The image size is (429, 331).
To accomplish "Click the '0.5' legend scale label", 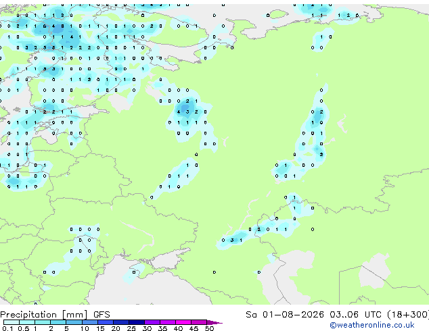I will click(x=24, y=328).
